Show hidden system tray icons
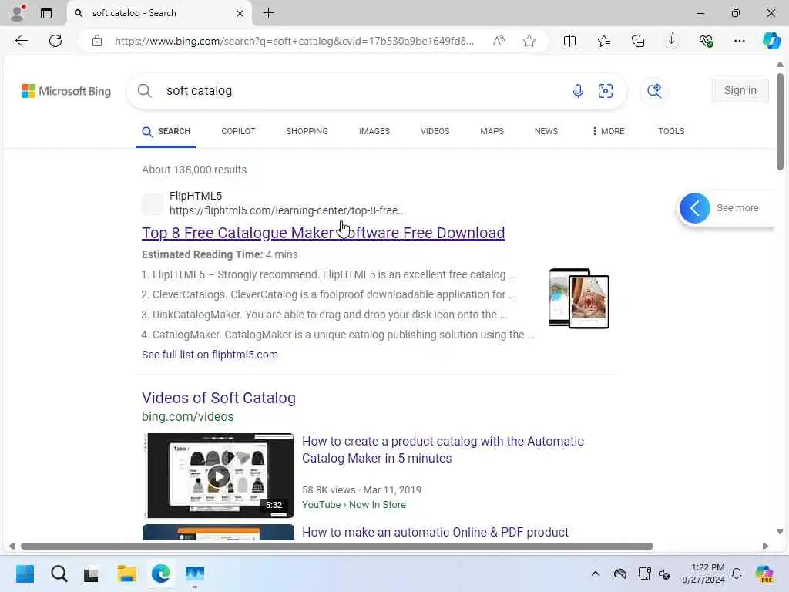789x592 pixels. pyautogui.click(x=596, y=573)
